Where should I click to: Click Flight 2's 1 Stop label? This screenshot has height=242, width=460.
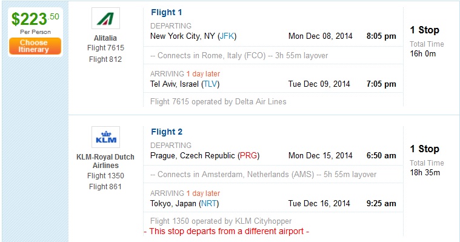(424, 149)
